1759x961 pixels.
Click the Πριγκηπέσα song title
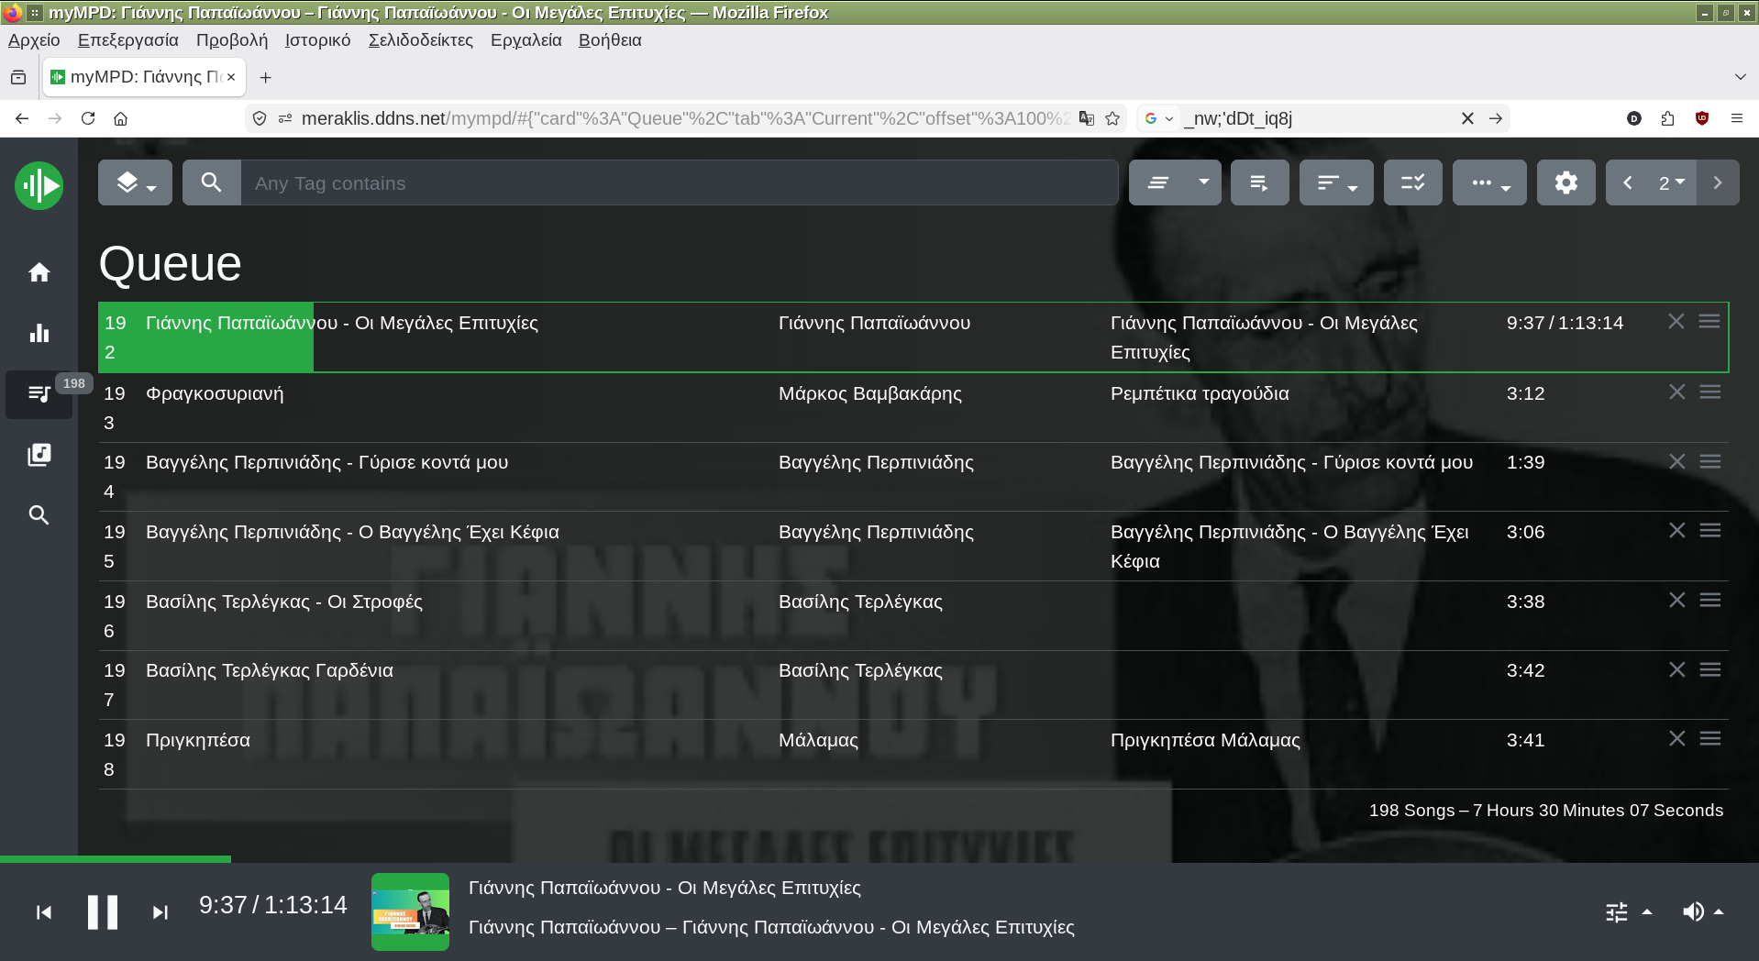click(198, 740)
